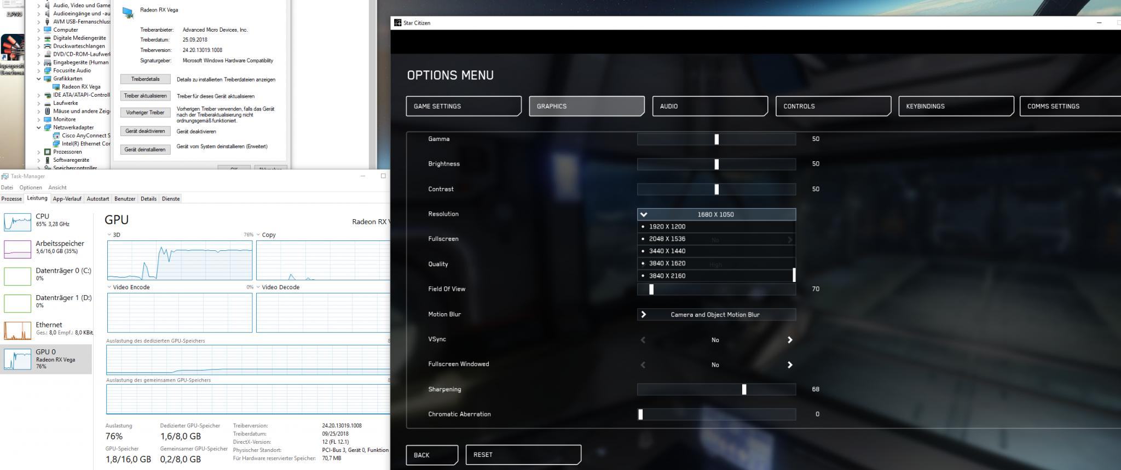This screenshot has height=470, width=1121.
Task: Click the Treiberdetails button
Action: click(145, 79)
